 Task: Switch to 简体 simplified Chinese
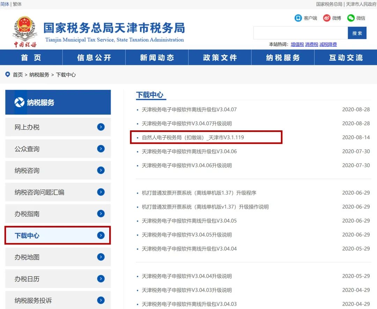point(5,4)
